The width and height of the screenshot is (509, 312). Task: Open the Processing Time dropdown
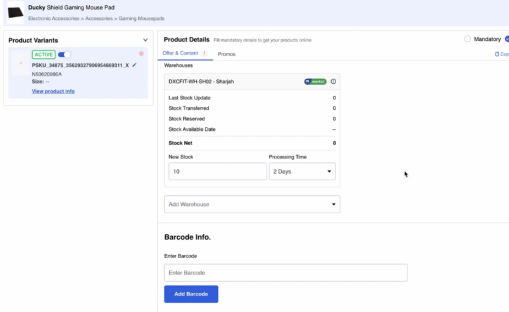[302, 172]
